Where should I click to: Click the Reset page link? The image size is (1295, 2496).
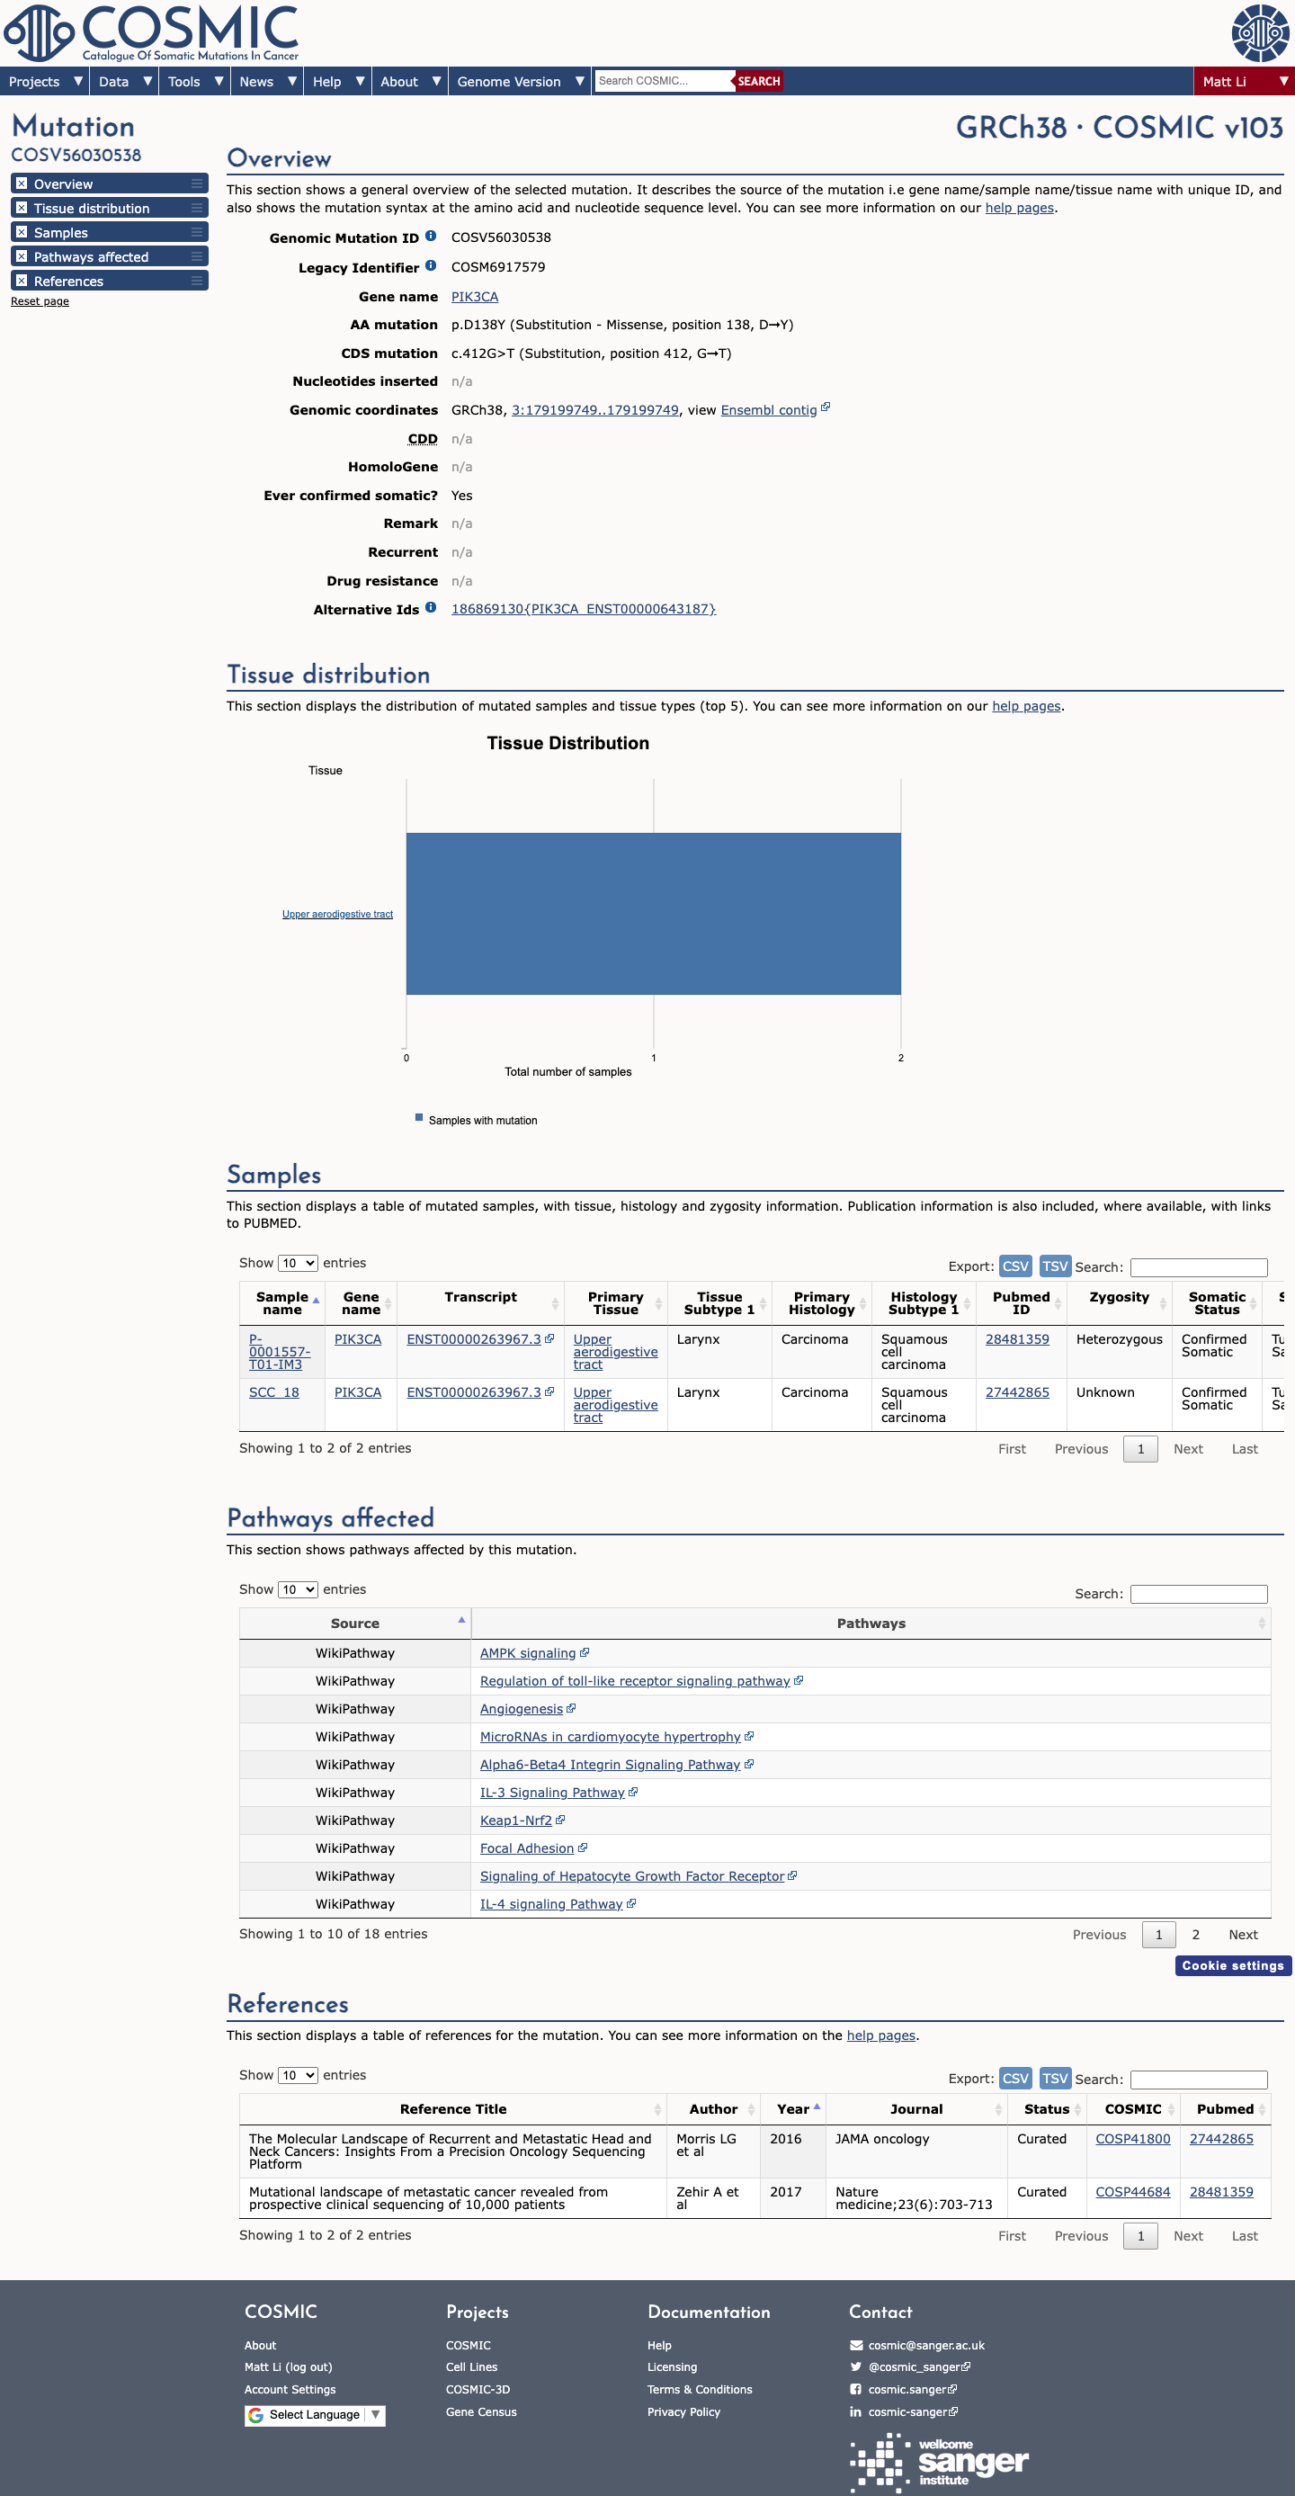pos(40,301)
